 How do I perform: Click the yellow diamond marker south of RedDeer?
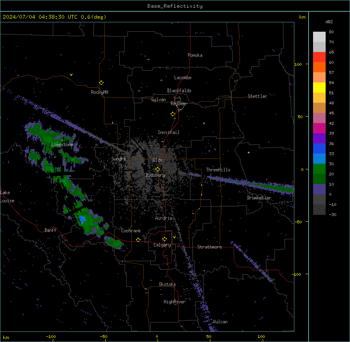click(173, 114)
